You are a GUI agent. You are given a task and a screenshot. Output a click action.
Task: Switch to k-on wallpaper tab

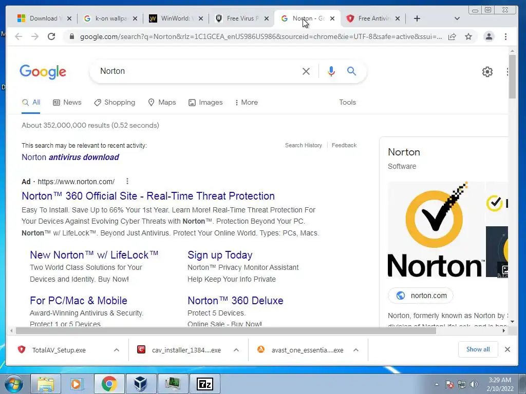pyautogui.click(x=110, y=18)
